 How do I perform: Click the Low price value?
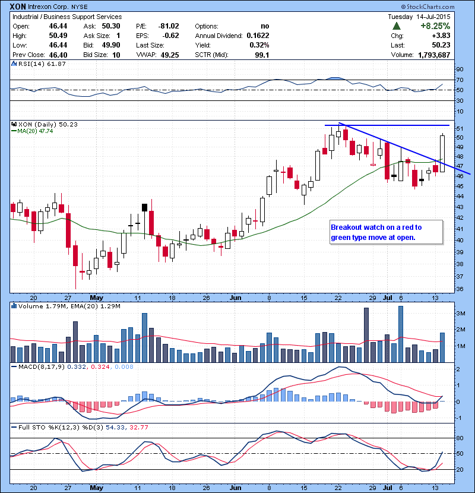point(58,45)
